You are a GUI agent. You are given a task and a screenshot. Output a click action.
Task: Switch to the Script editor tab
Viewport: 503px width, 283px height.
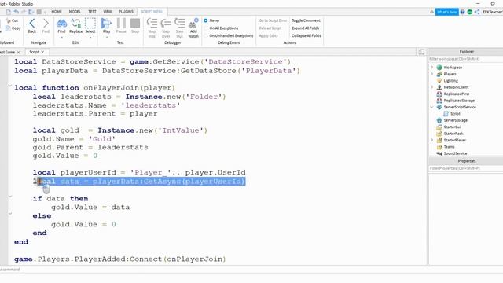[x=34, y=52]
